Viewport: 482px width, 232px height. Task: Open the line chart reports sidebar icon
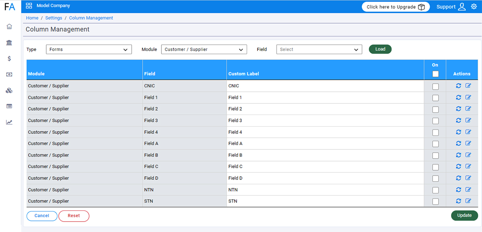[9, 122]
